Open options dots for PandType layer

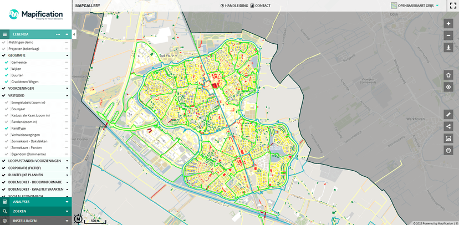pos(67,128)
